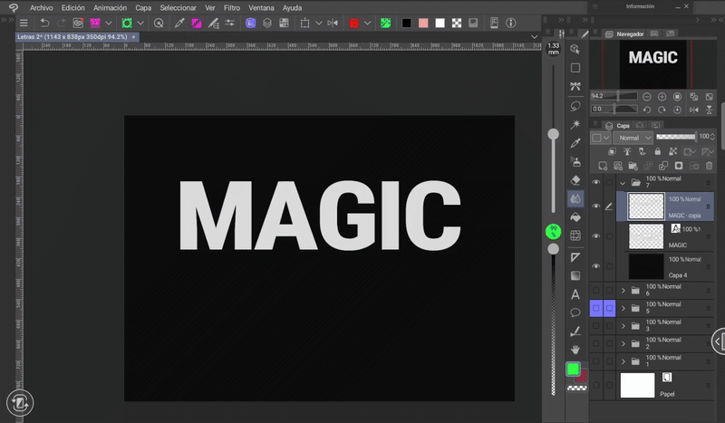725x423 pixels.
Task: Click the green main color swatch
Action: pyautogui.click(x=573, y=369)
